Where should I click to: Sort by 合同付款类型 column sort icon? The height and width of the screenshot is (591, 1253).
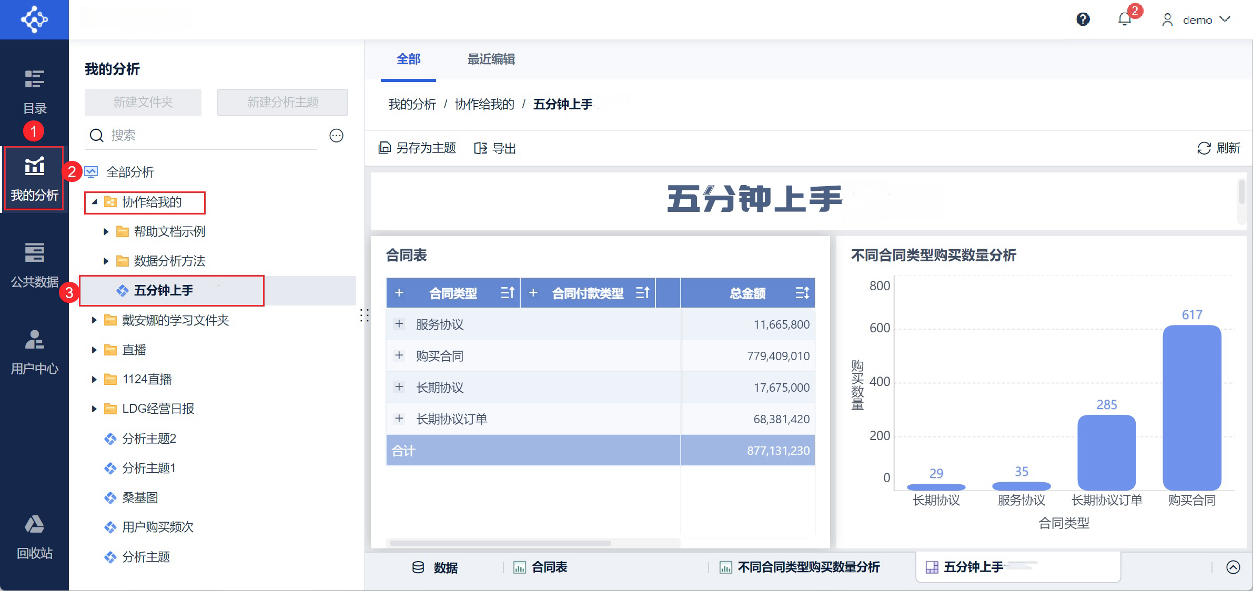[643, 293]
